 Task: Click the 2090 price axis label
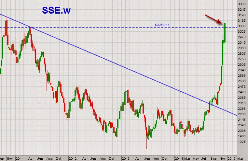tap(242, 125)
